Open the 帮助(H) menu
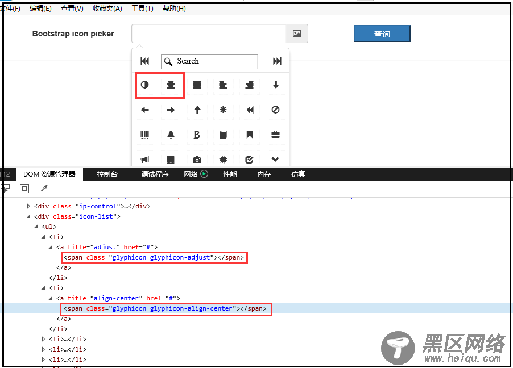Image resolution: width=513 pixels, height=368 pixels. [x=174, y=9]
